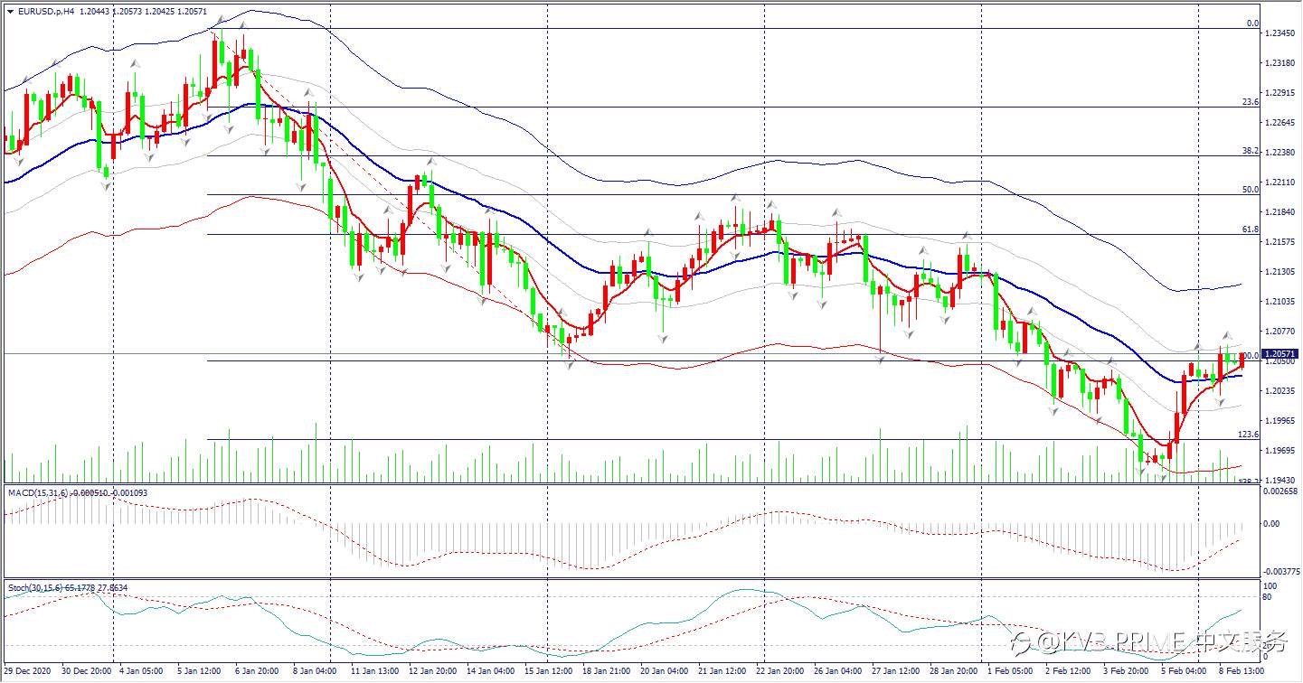Click the 1.21035 price scale value
This screenshot has width=1303, height=683.
(1281, 301)
